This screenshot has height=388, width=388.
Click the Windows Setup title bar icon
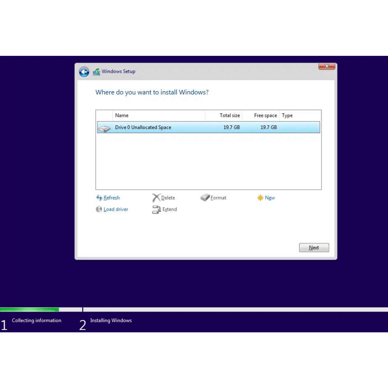click(x=97, y=72)
